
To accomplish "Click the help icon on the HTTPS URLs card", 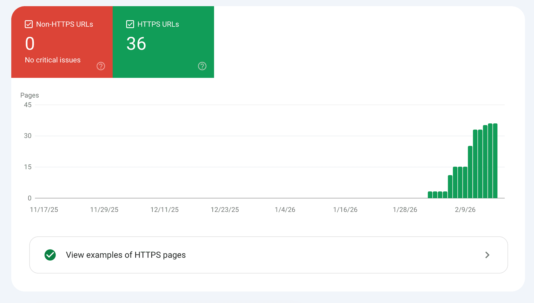I will 202,66.
